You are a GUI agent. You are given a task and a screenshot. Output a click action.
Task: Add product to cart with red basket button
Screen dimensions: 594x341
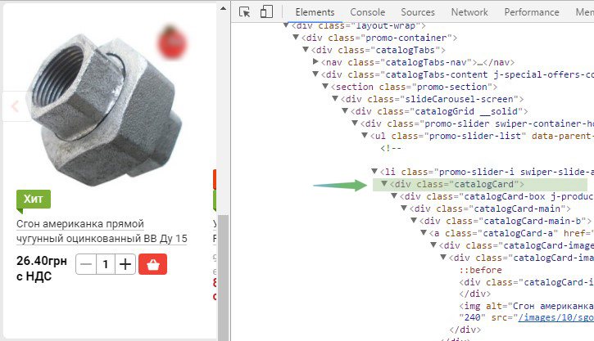[152, 264]
